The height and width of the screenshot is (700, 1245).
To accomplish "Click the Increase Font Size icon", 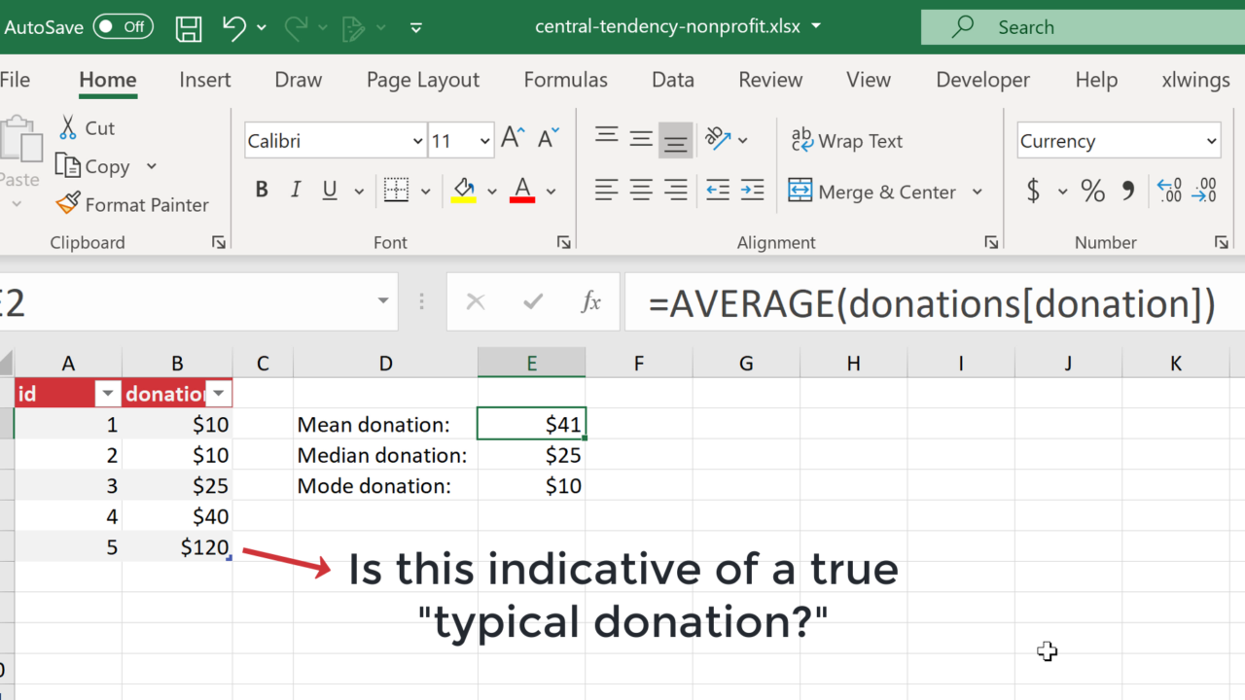I will 513,140.
